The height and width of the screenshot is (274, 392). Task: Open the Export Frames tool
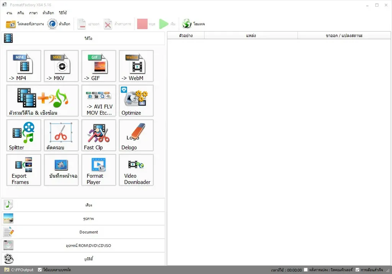tap(24, 170)
